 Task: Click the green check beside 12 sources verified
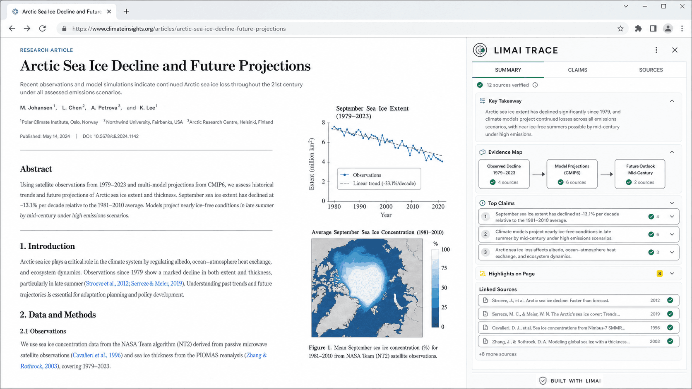pos(480,85)
